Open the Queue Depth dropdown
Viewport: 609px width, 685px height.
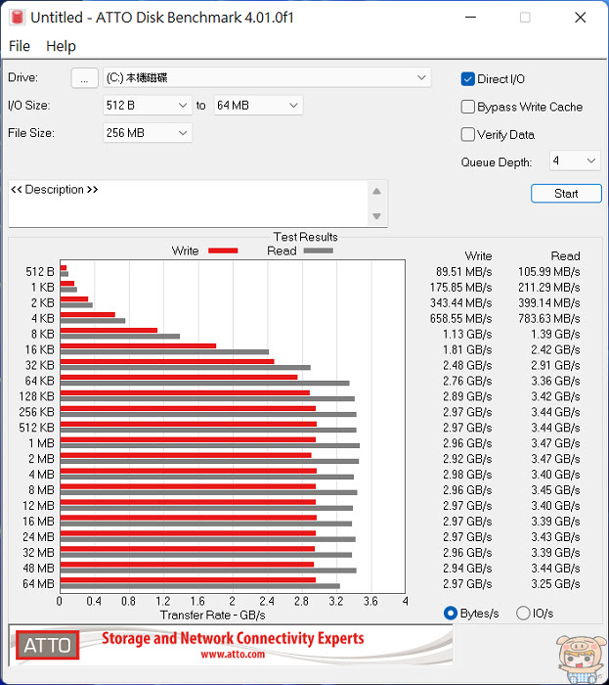(x=575, y=160)
